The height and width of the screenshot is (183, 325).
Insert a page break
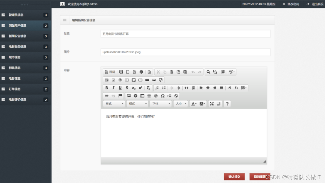click(x=169, y=96)
